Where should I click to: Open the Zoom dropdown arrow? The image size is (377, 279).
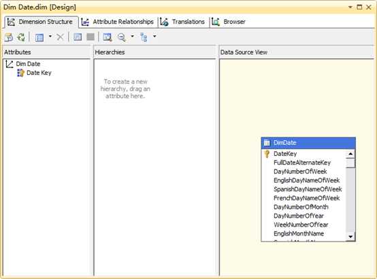pos(132,37)
